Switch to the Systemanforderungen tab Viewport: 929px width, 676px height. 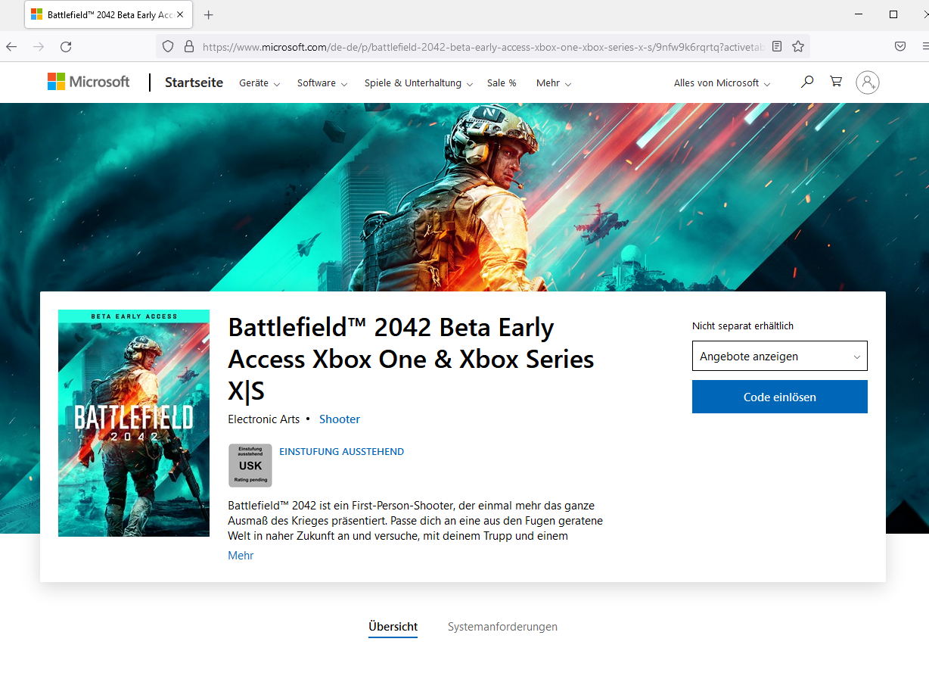click(x=502, y=627)
